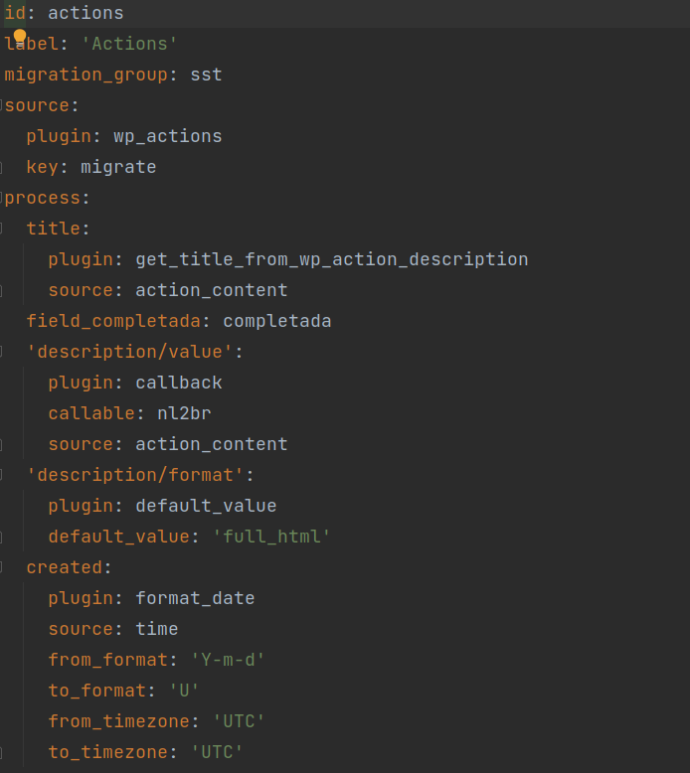
Task: Fold the 'title' section in gutter
Action: pyautogui.click(x=2, y=229)
